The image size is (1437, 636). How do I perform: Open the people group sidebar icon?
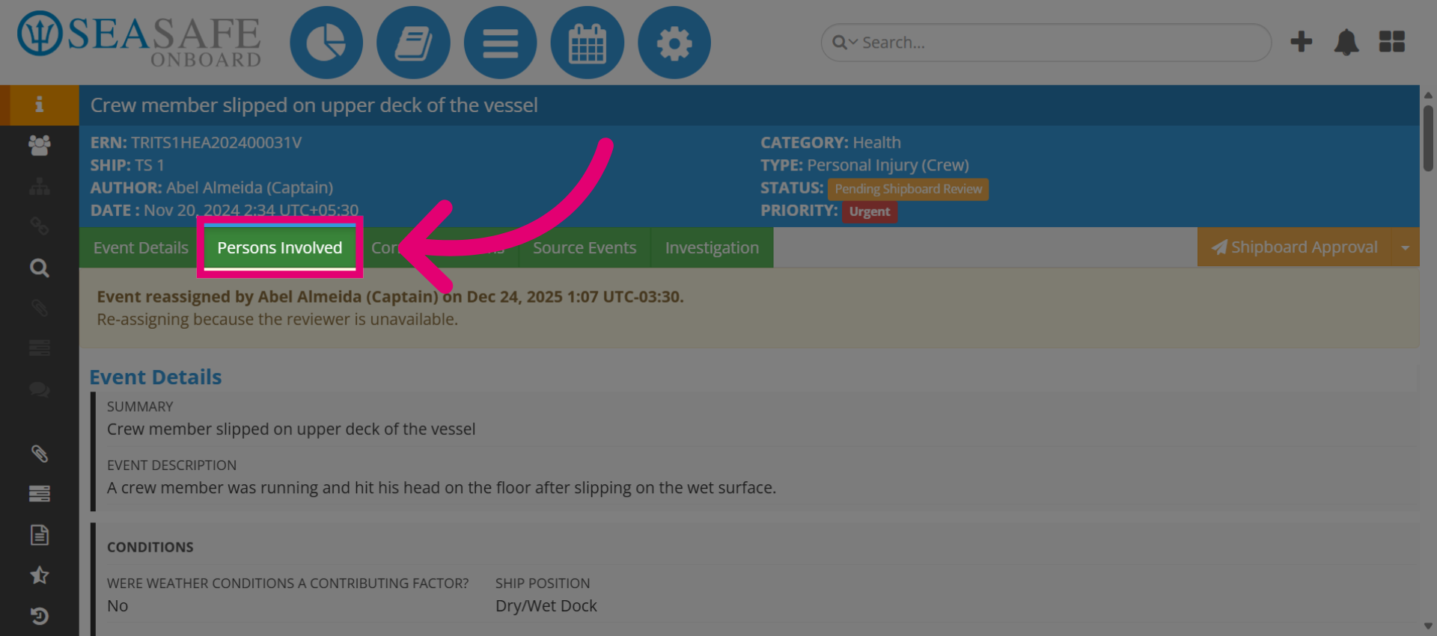click(39, 145)
